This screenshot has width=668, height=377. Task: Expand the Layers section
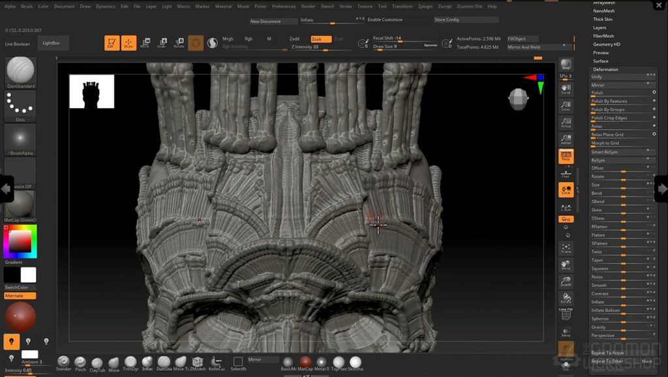point(600,27)
